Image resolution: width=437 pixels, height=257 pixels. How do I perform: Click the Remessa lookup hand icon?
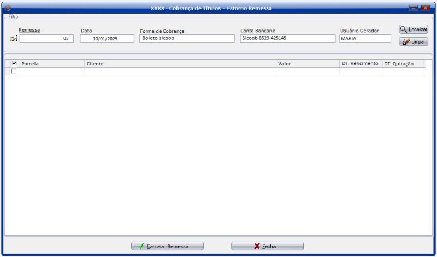(x=14, y=39)
